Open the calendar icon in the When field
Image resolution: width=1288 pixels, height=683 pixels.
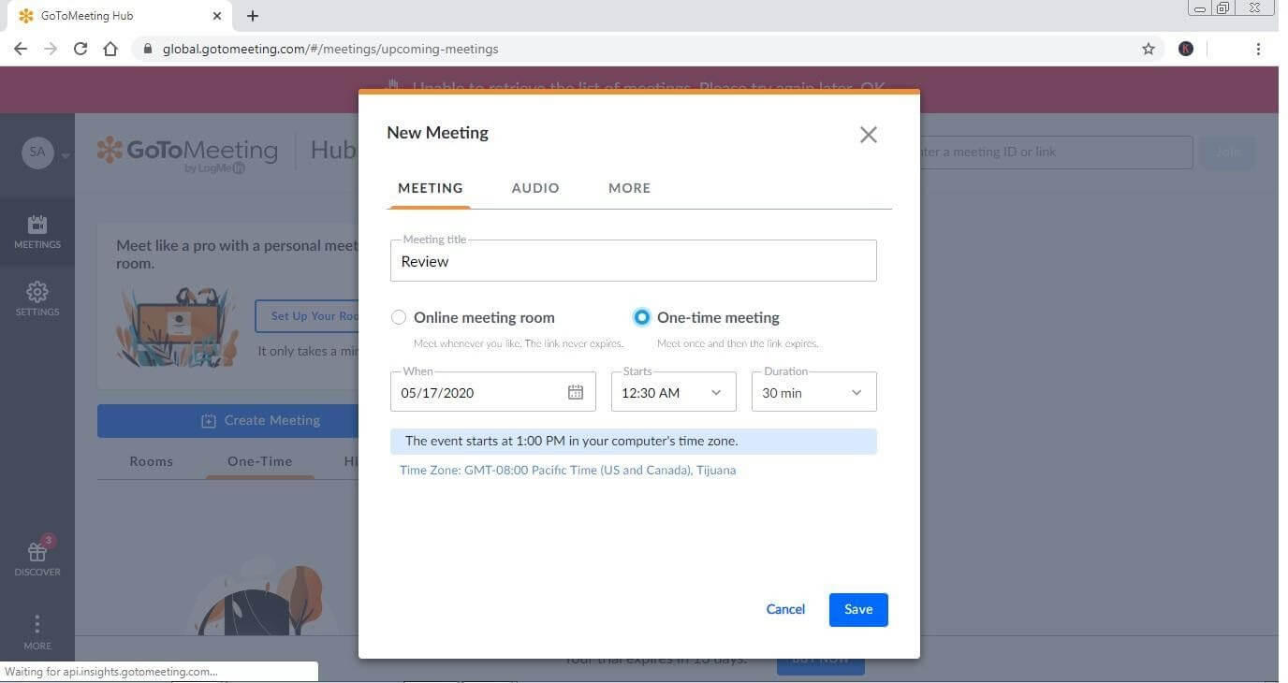pyautogui.click(x=575, y=392)
